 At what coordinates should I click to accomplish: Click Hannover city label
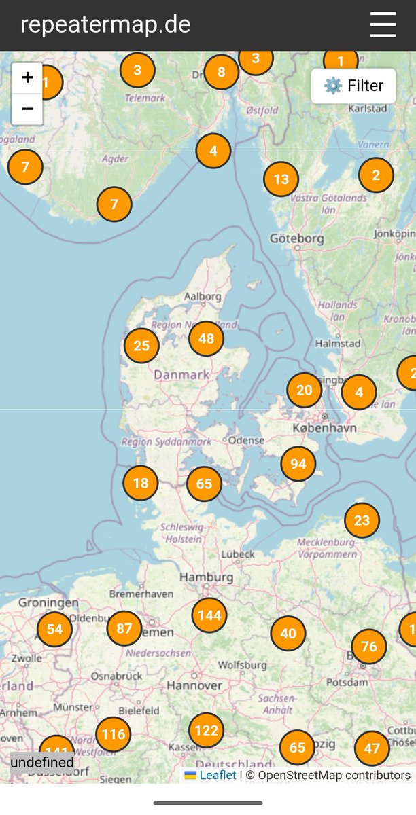pos(194,685)
